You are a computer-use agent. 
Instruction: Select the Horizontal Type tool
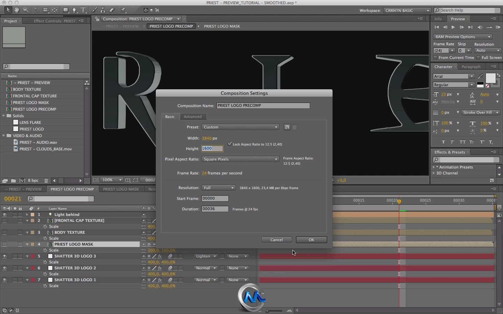pyautogui.click(x=83, y=10)
